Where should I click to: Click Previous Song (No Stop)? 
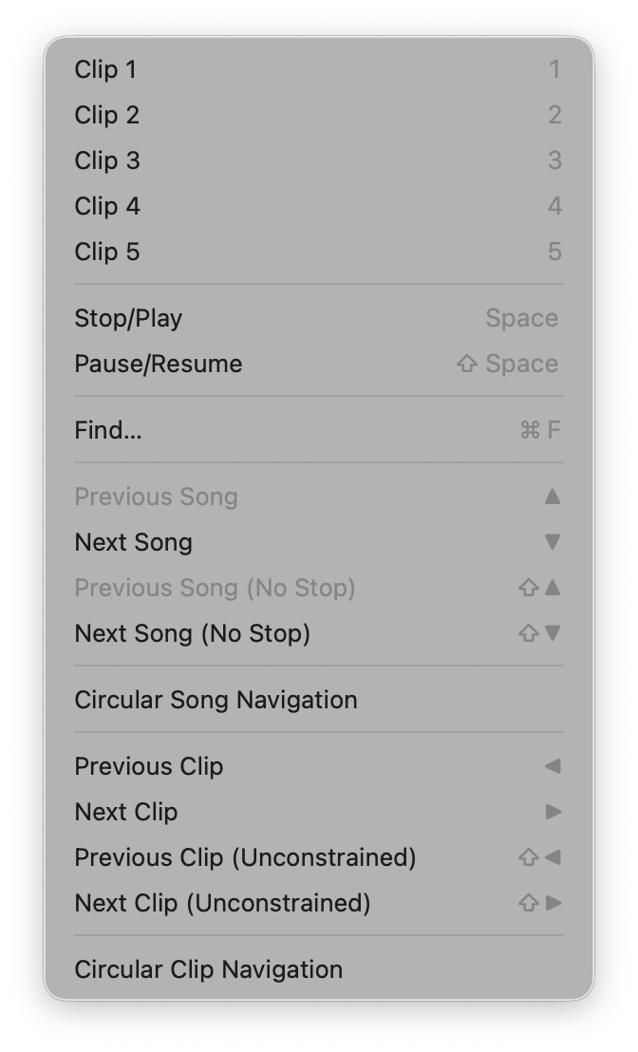pyautogui.click(x=215, y=588)
